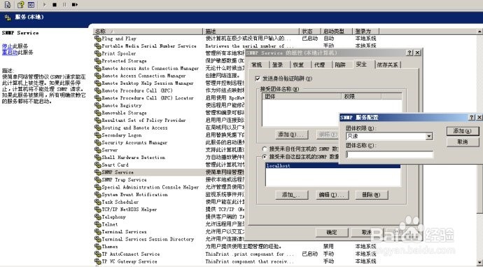The image size is (483, 267).
Task: Click the gear icon of Print Spooler
Action: point(97,53)
